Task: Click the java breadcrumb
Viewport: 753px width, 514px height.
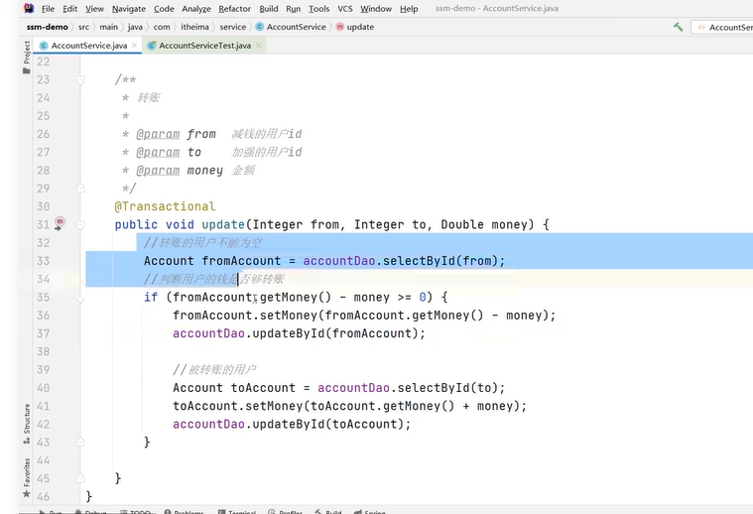Action: [x=135, y=27]
